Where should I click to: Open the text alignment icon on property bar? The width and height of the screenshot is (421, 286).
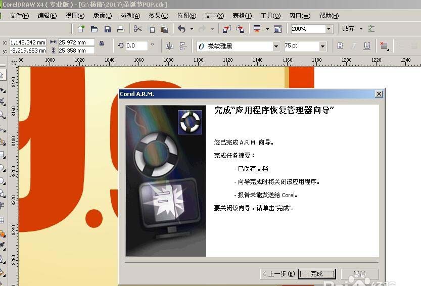tap(384, 46)
